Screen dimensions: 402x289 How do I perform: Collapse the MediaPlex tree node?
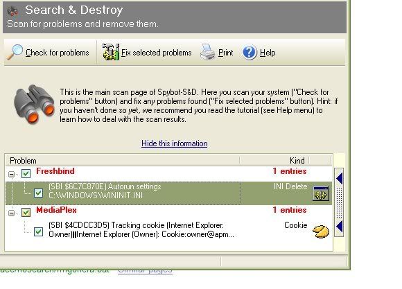11,213
